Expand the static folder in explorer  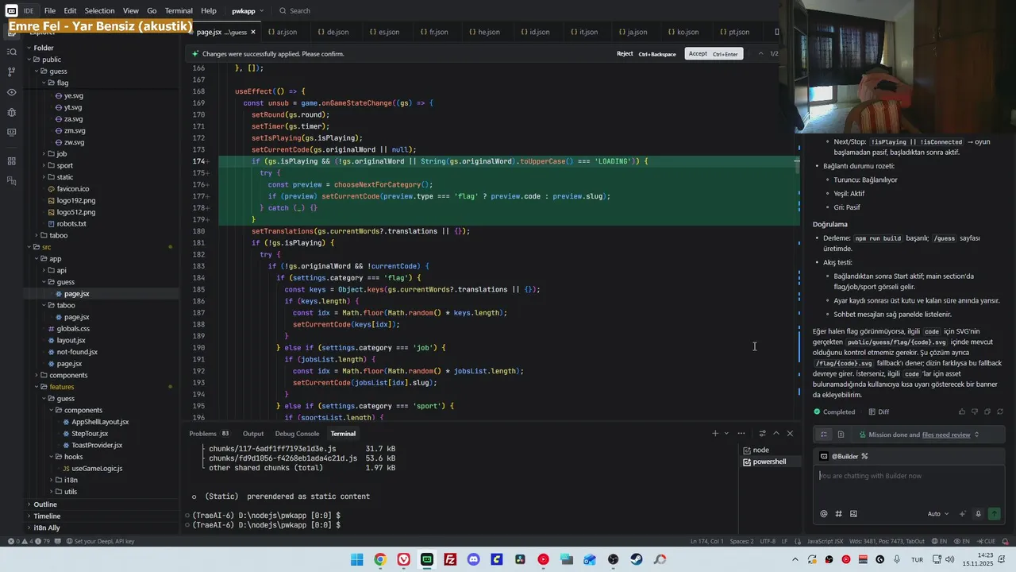(44, 177)
